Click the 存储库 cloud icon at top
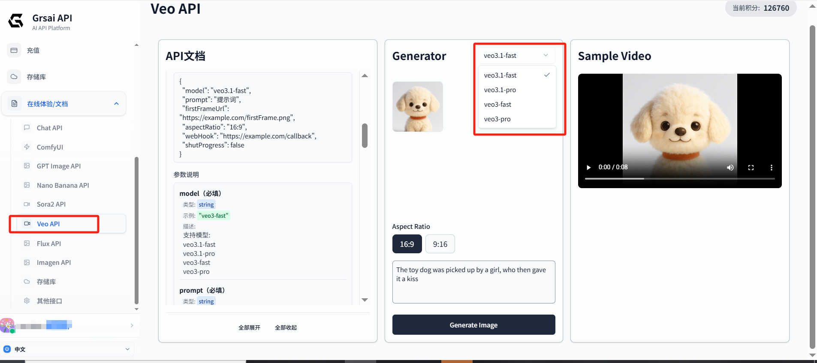This screenshot has width=817, height=363. pos(14,77)
